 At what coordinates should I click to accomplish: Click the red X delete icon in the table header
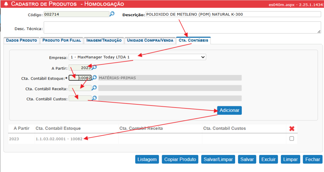point(292,128)
